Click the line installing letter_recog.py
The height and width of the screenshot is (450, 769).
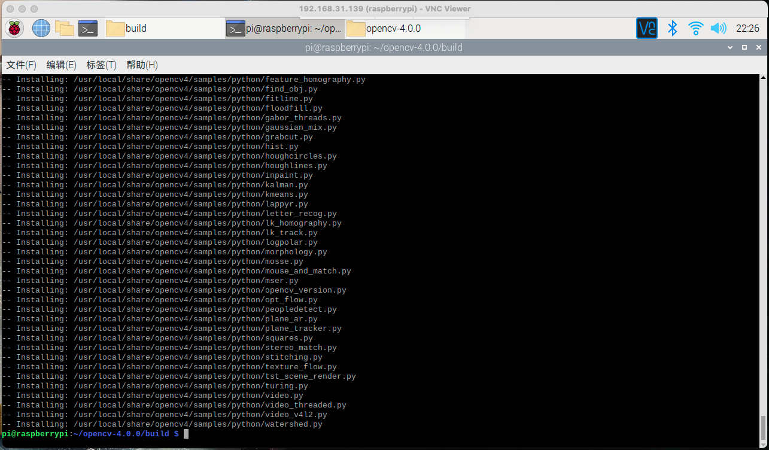click(x=169, y=214)
